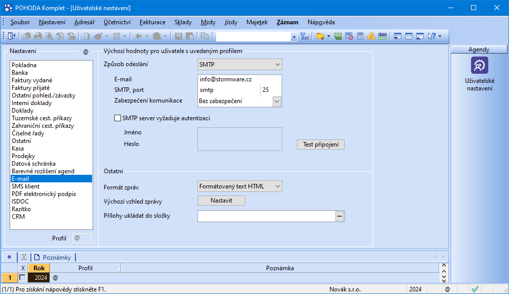Open the Formát zpráv dropdown

pos(239,186)
